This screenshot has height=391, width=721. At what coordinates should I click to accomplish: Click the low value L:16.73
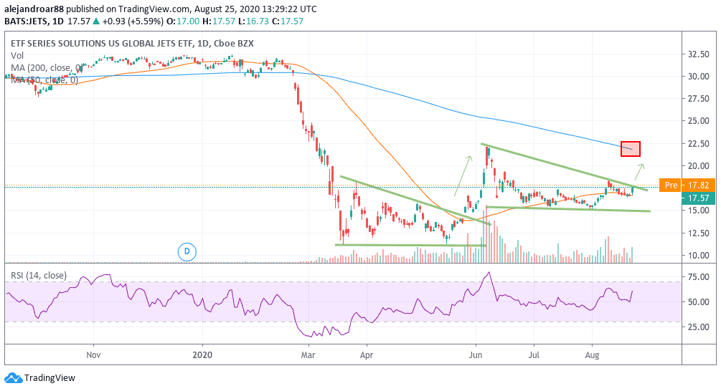pos(253,21)
